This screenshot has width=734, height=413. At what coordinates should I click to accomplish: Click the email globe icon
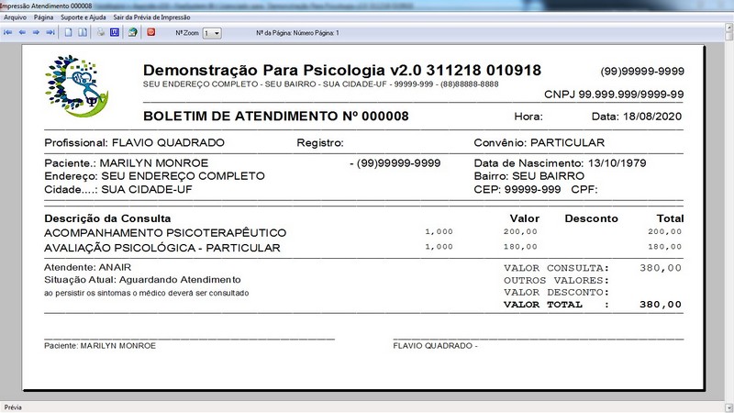pyautogui.click(x=133, y=33)
